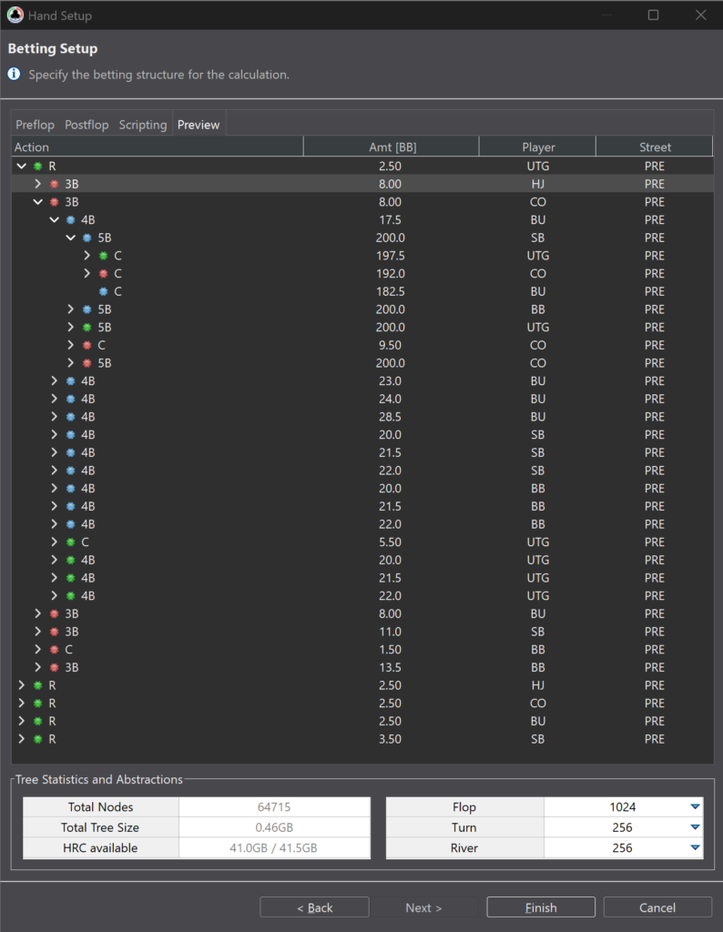Click the blue icon of BB 4B 21.5 row
Screen dimensions: 723x932
(x=71, y=506)
